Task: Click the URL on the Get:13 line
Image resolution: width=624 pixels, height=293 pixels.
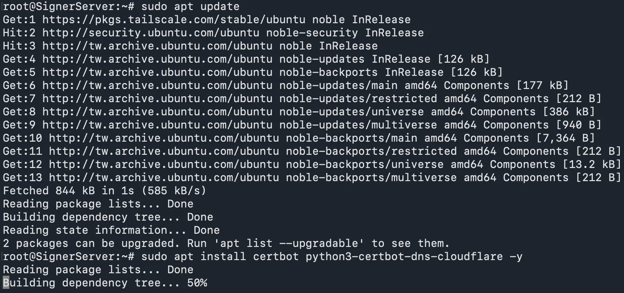Action: pyautogui.click(x=164, y=178)
